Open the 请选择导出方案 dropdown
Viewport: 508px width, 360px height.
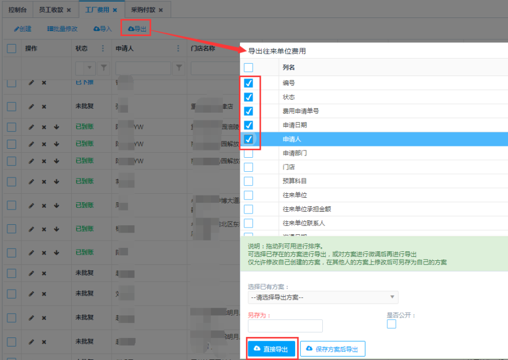[323, 297]
